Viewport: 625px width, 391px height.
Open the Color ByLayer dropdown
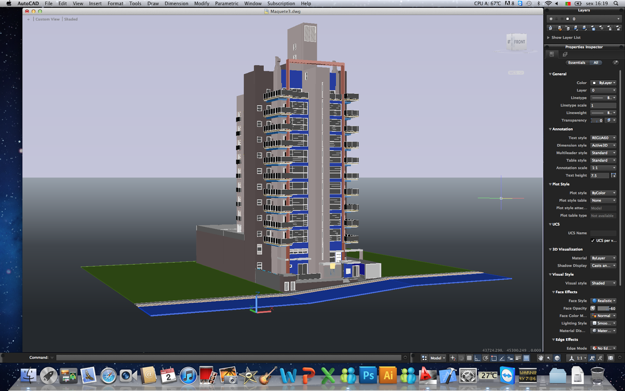coord(604,83)
